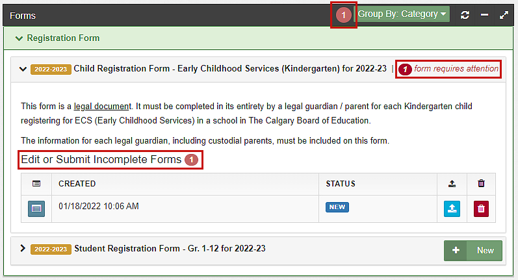Viewport: 518px width, 280px height.
Task: Open the Group By: Category dropdown
Action: [403, 14]
